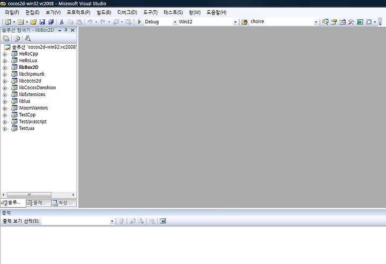Close the Solution Explorer panel
The height and width of the screenshot is (264, 386).
coord(72,30)
